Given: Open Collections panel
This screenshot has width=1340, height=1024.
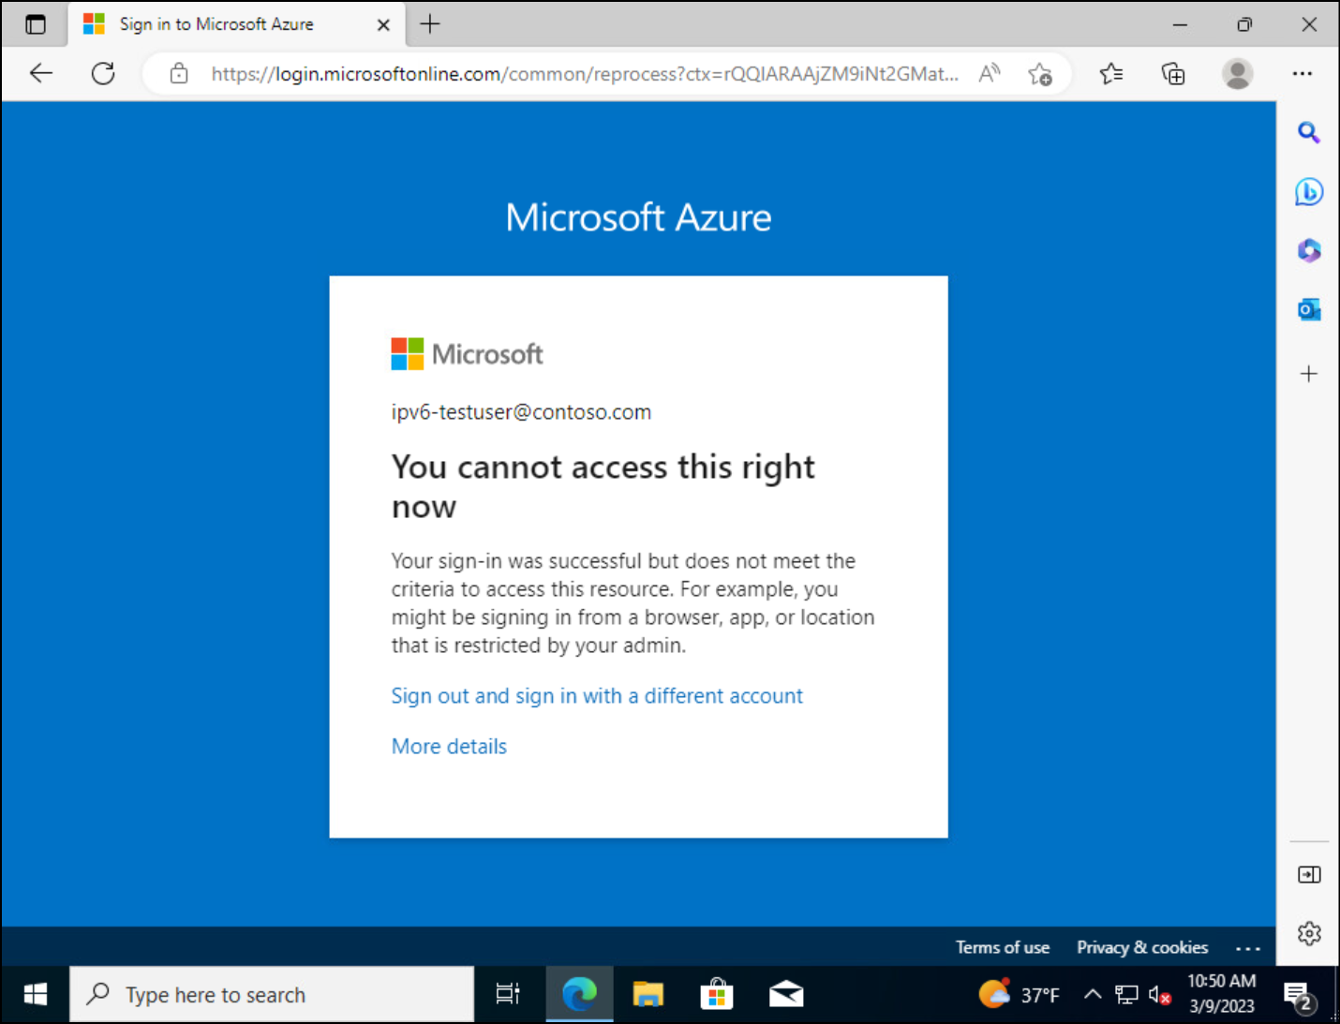Looking at the screenshot, I should [x=1173, y=73].
